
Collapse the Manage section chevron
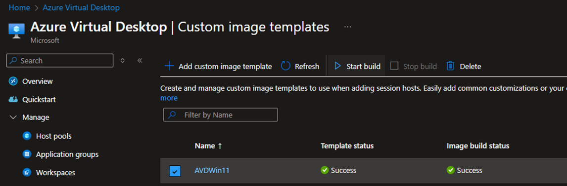[x=13, y=117]
